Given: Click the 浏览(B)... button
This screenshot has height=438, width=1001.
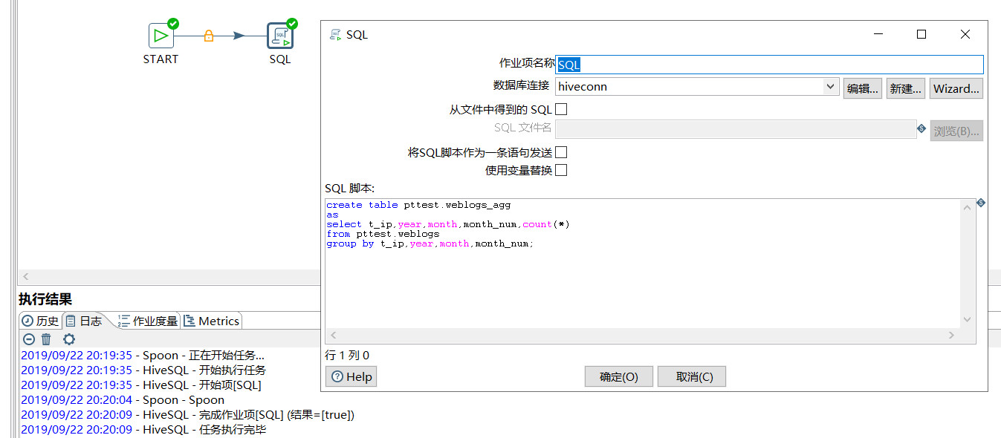Looking at the screenshot, I should (956, 131).
